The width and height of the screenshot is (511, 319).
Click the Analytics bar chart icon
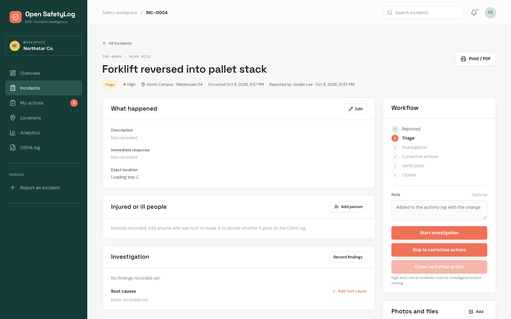13,133
